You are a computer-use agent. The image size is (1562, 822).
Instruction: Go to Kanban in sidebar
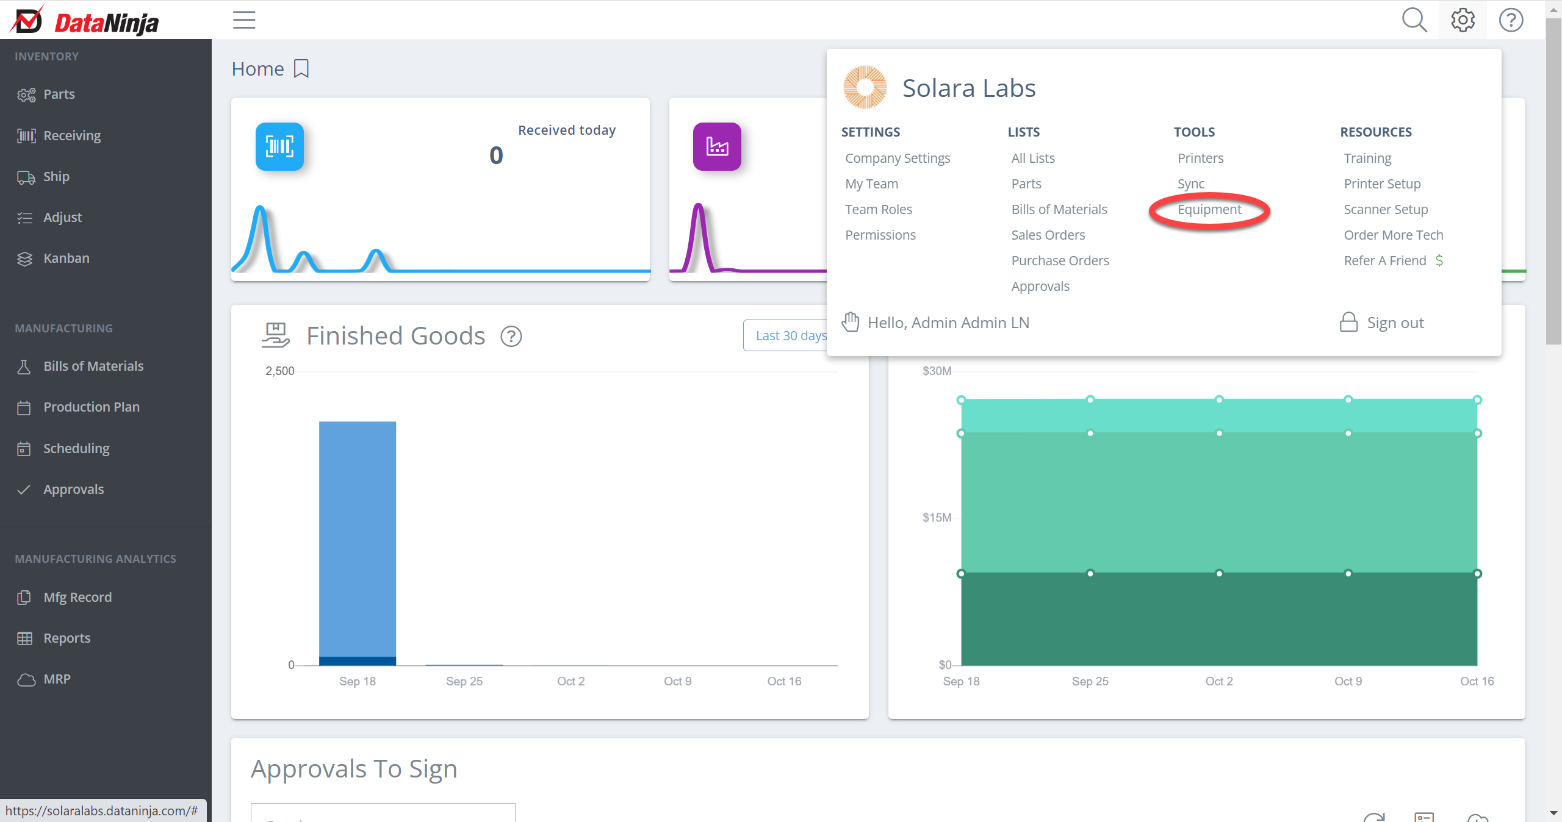coord(66,259)
